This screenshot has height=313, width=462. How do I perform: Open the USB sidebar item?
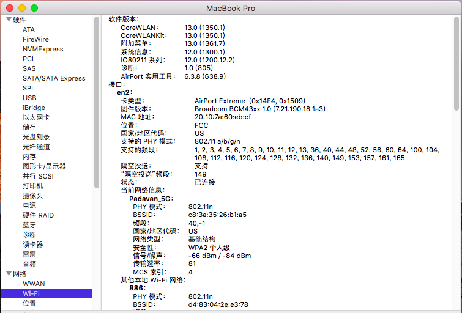[x=29, y=98]
